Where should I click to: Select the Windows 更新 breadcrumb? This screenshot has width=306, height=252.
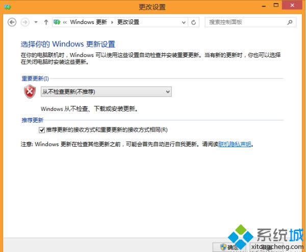(88, 22)
